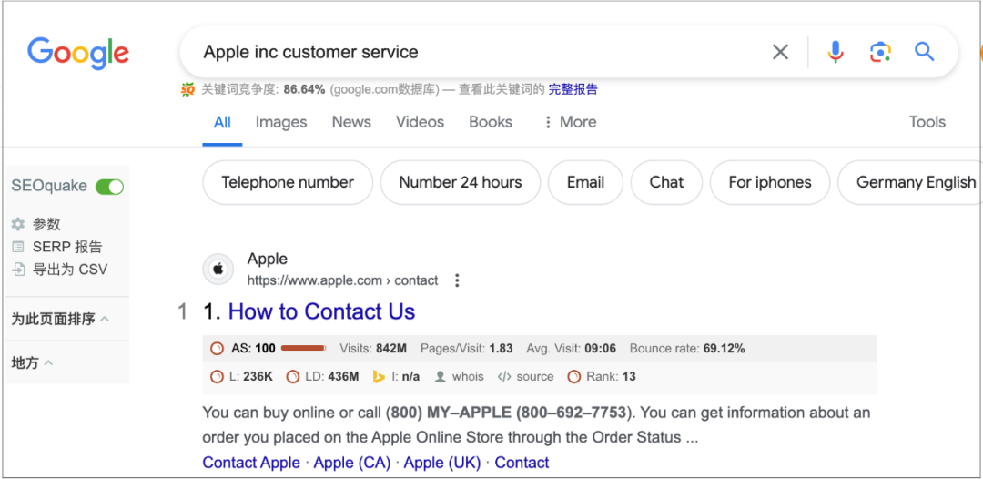Click the AS authority score icon
Image resolution: width=983 pixels, height=479 pixels.
[x=217, y=348]
